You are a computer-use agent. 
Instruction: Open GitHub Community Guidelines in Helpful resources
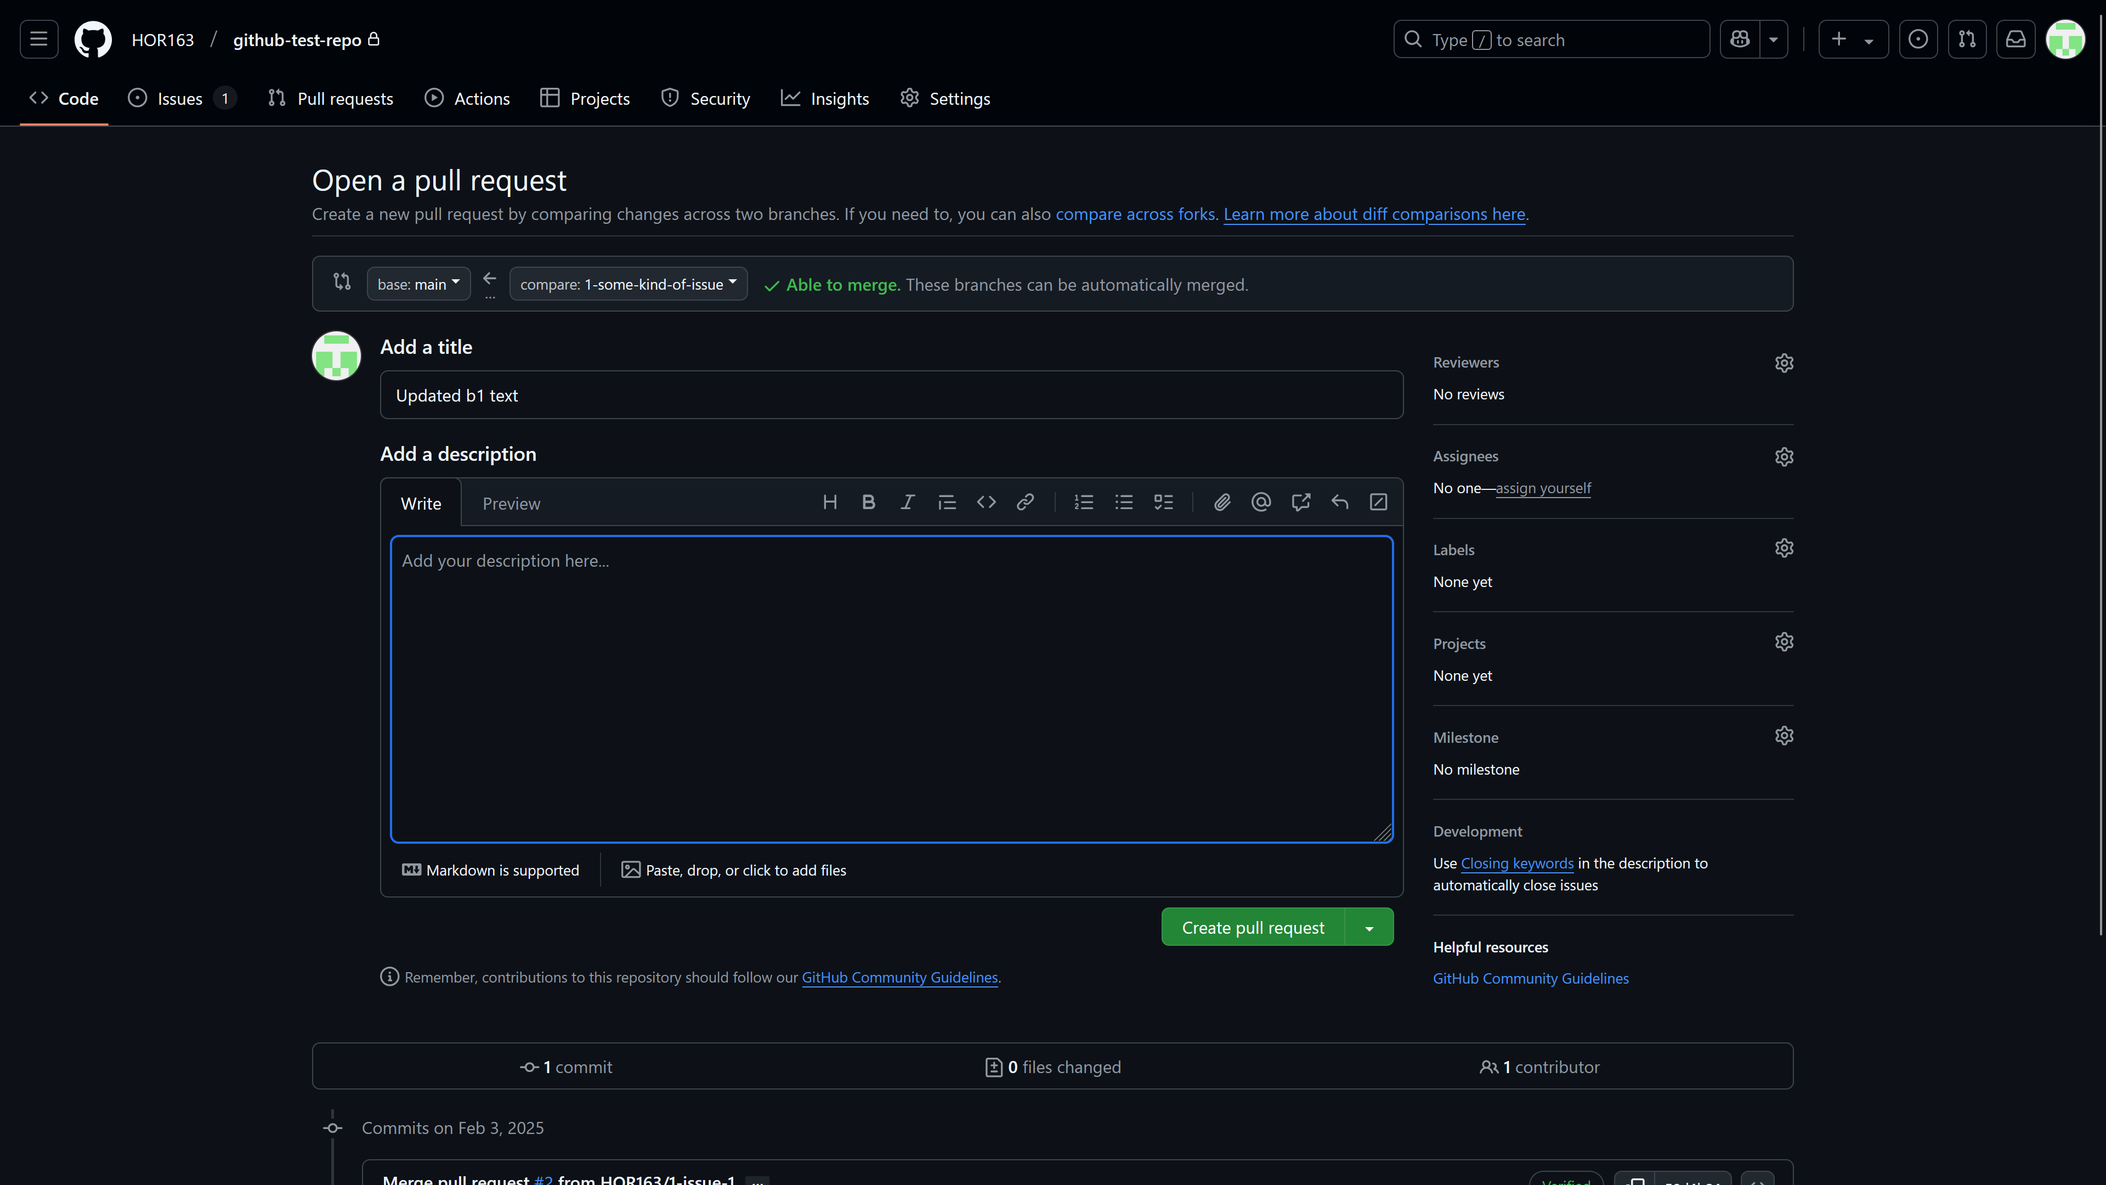pos(1531,979)
